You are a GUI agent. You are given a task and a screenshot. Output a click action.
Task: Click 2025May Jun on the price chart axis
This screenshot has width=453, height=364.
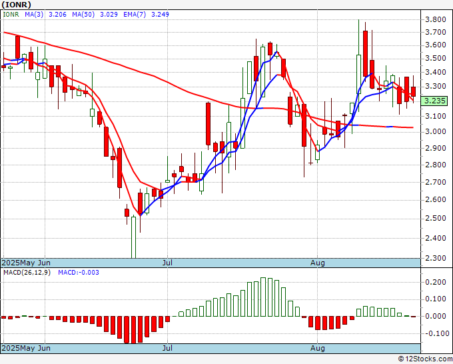click(x=26, y=263)
